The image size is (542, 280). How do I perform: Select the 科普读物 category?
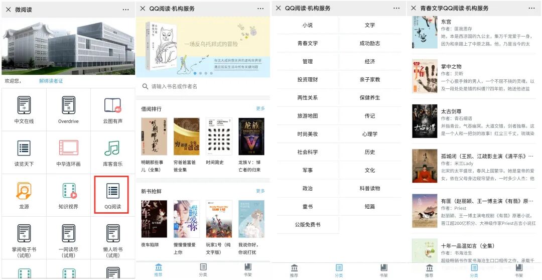click(370, 188)
